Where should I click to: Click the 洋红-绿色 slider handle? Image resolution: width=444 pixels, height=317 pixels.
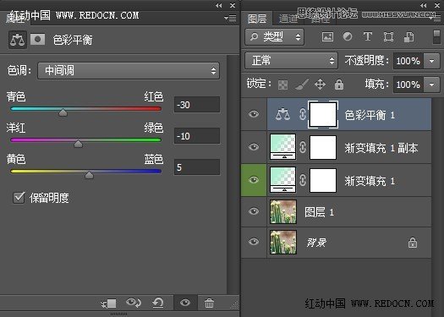[78, 144]
